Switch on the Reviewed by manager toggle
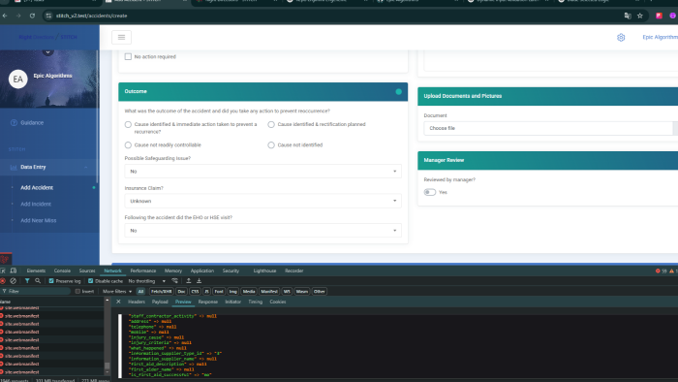 point(430,192)
